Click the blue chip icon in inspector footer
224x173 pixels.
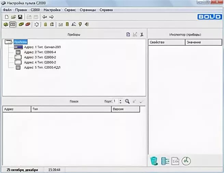pos(165,161)
